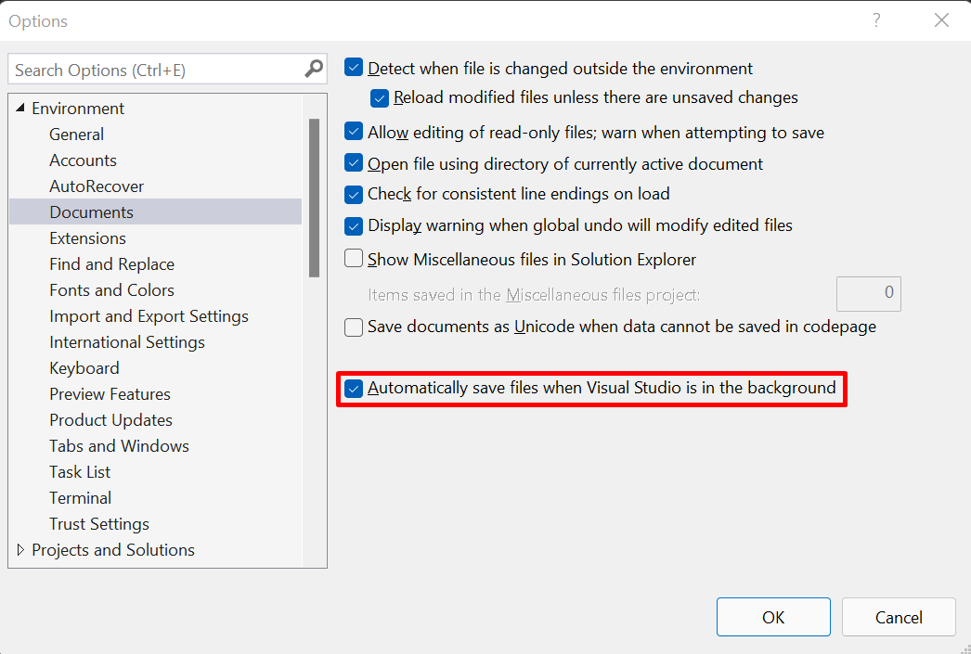
Task: Disable Display warning when global undo
Action: click(354, 224)
